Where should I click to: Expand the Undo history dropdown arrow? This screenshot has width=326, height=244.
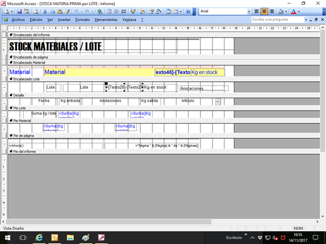click(81, 11)
